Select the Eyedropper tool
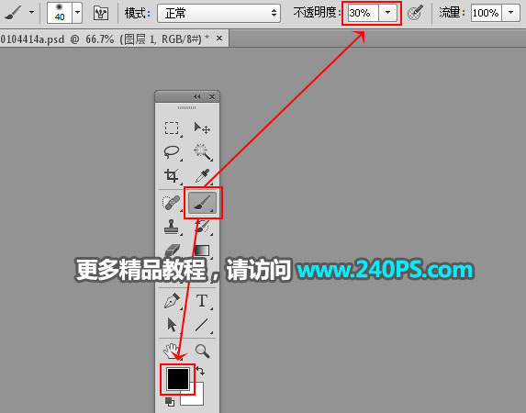526x413 pixels. 202,176
